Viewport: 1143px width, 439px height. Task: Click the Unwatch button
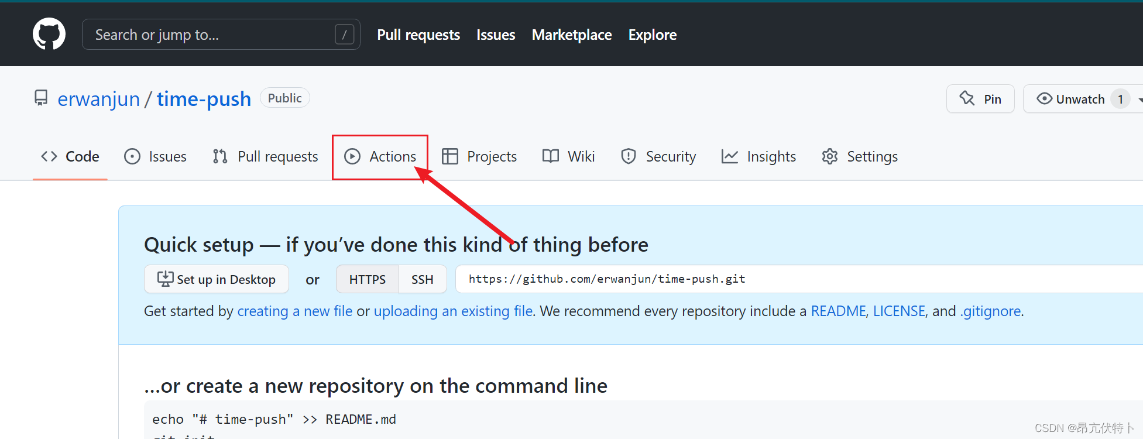pyautogui.click(x=1083, y=99)
